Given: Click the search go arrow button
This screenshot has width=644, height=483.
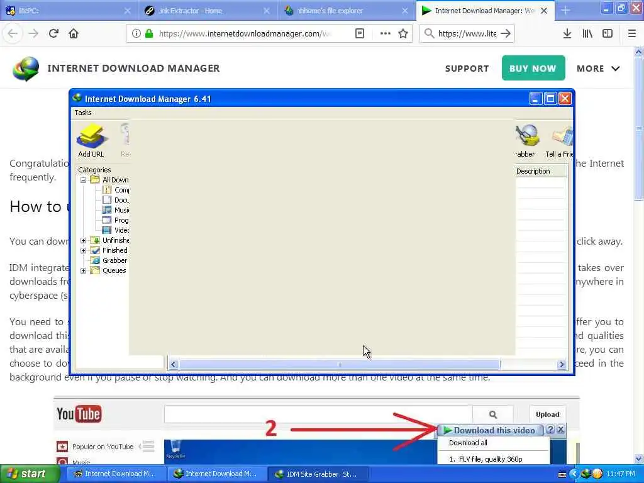Looking at the screenshot, I should [x=506, y=33].
